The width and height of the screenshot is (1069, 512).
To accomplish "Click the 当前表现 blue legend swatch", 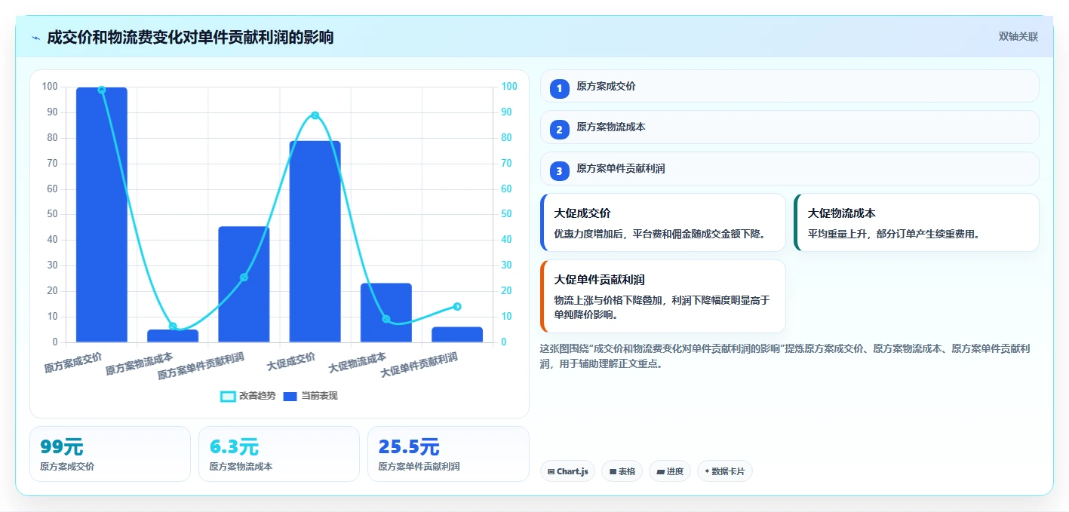I will pyautogui.click(x=290, y=397).
